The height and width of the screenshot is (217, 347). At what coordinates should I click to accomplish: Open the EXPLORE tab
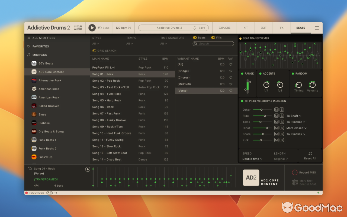[x=224, y=27]
